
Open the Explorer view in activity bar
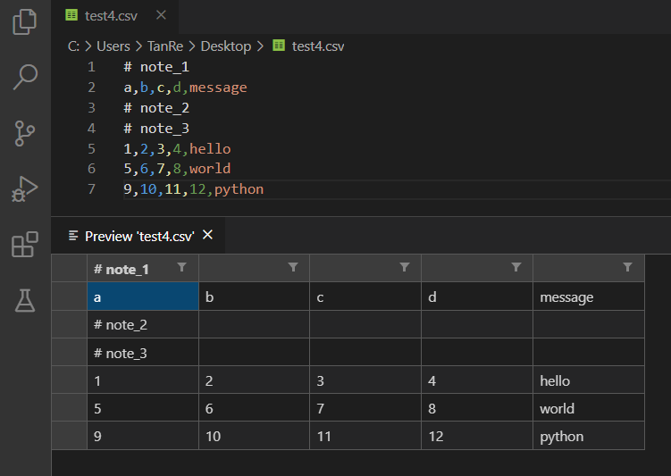tap(25, 21)
